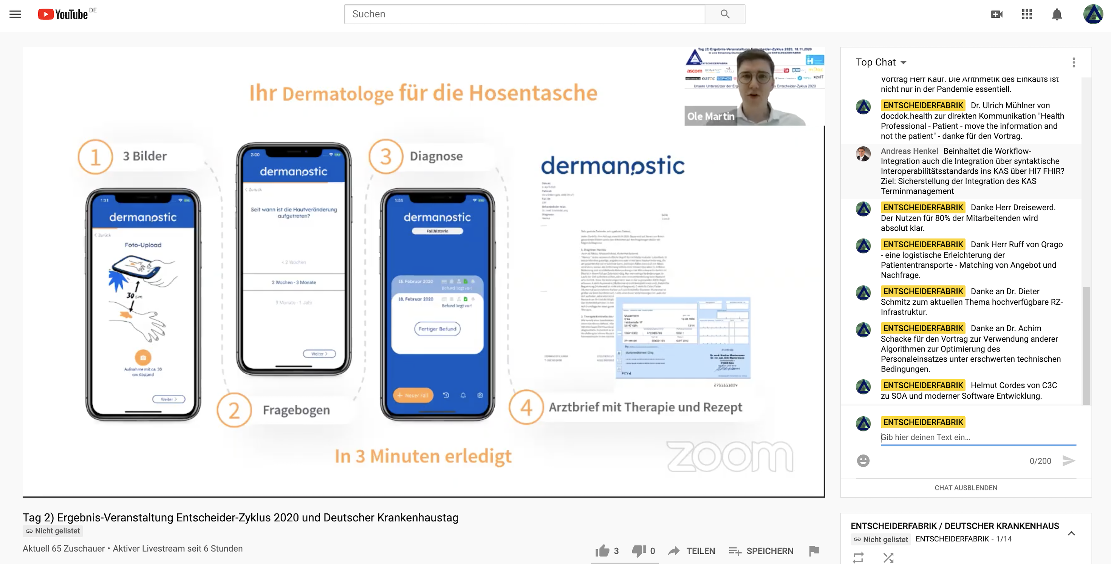The image size is (1111, 564).
Task: Report the video with flag icon
Action: [x=814, y=551]
